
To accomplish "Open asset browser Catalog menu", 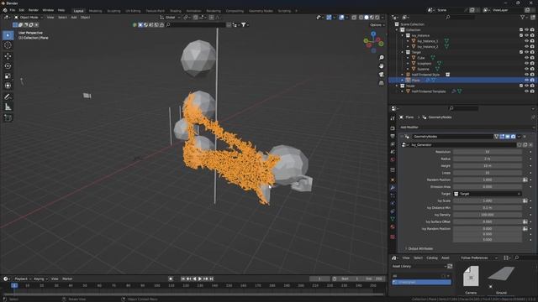I will [x=432, y=258].
